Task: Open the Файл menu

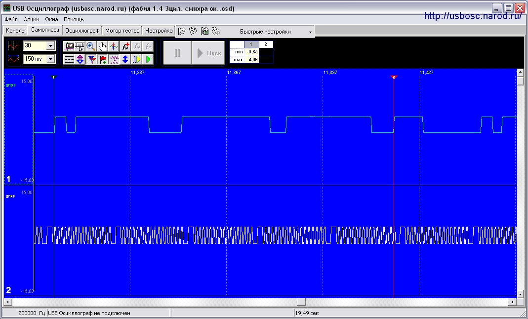Action: click(11, 19)
